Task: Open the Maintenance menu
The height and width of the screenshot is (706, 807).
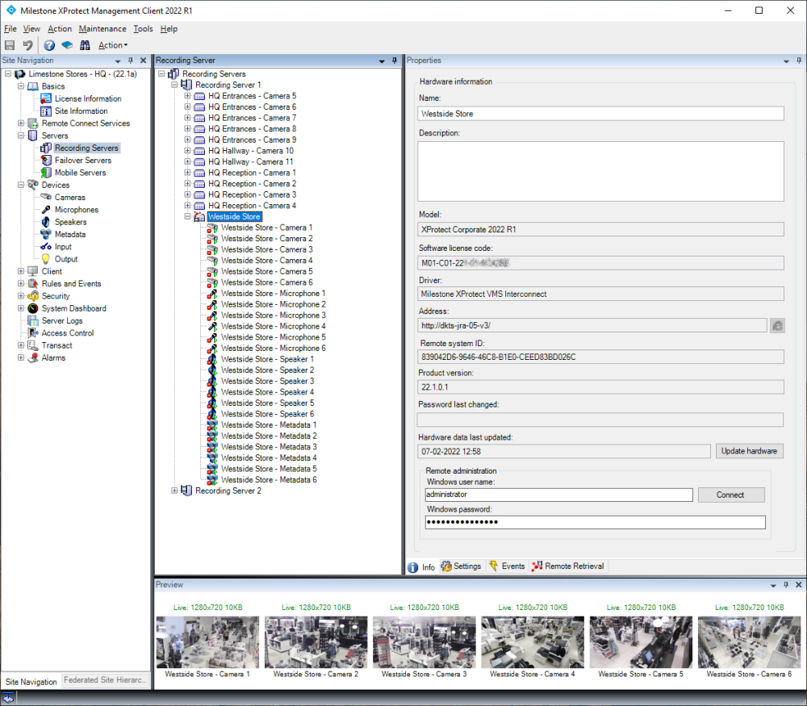Action: pos(102,29)
